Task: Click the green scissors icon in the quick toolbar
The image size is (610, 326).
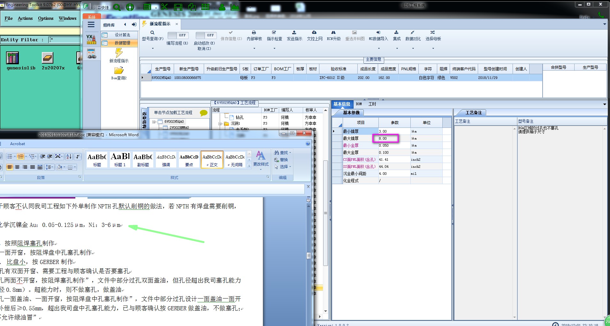Action: point(164,7)
